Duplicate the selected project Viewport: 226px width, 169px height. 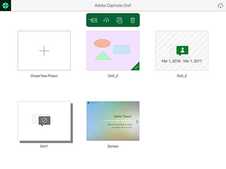pyautogui.click(x=119, y=20)
